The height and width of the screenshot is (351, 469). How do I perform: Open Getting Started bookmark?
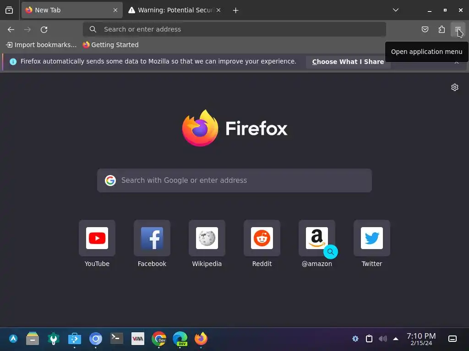pos(111,45)
